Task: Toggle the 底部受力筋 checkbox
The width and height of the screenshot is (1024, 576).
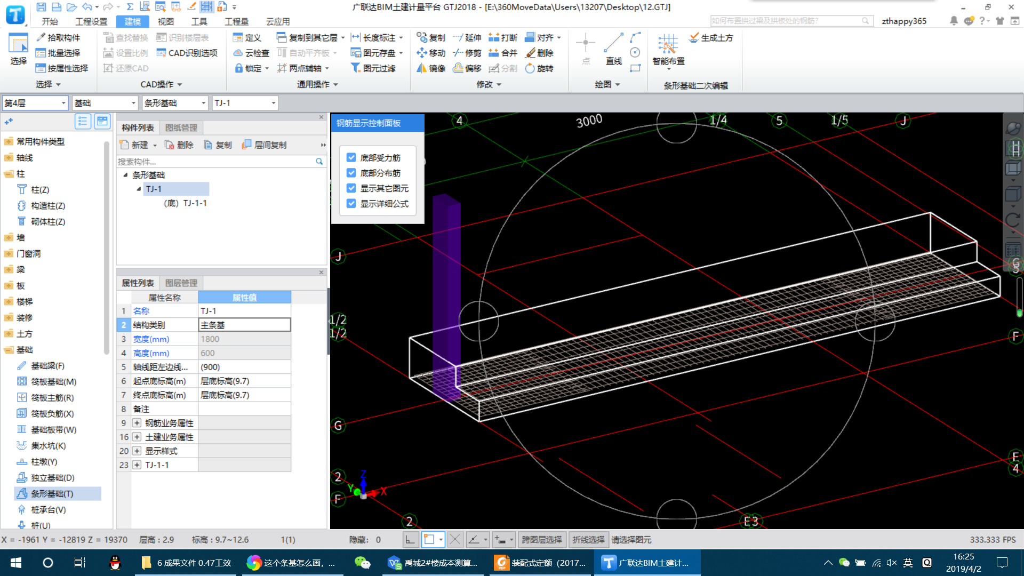Action: (351, 157)
